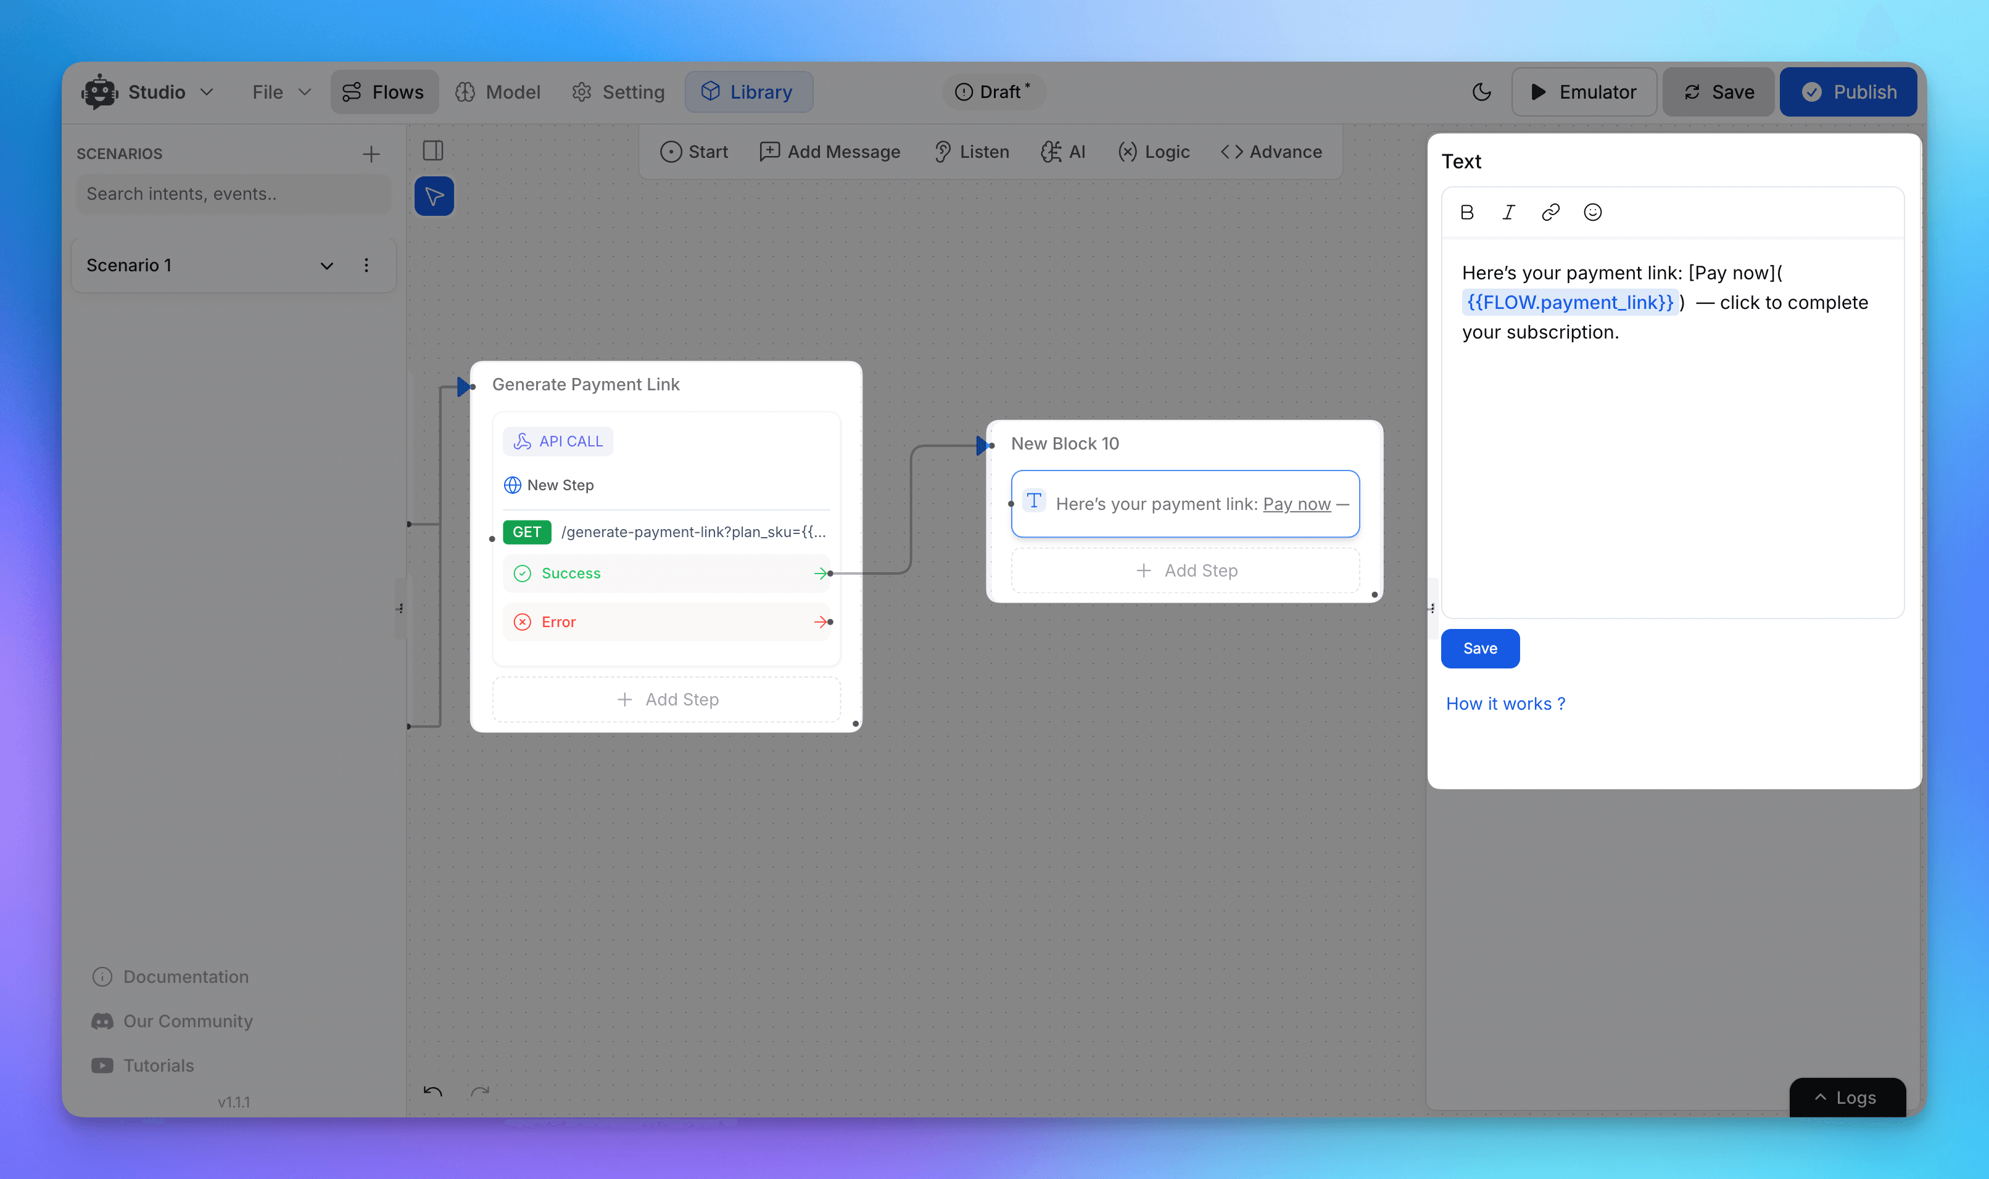
Task: Click the New Block 10 input connector arrow
Action: point(984,446)
